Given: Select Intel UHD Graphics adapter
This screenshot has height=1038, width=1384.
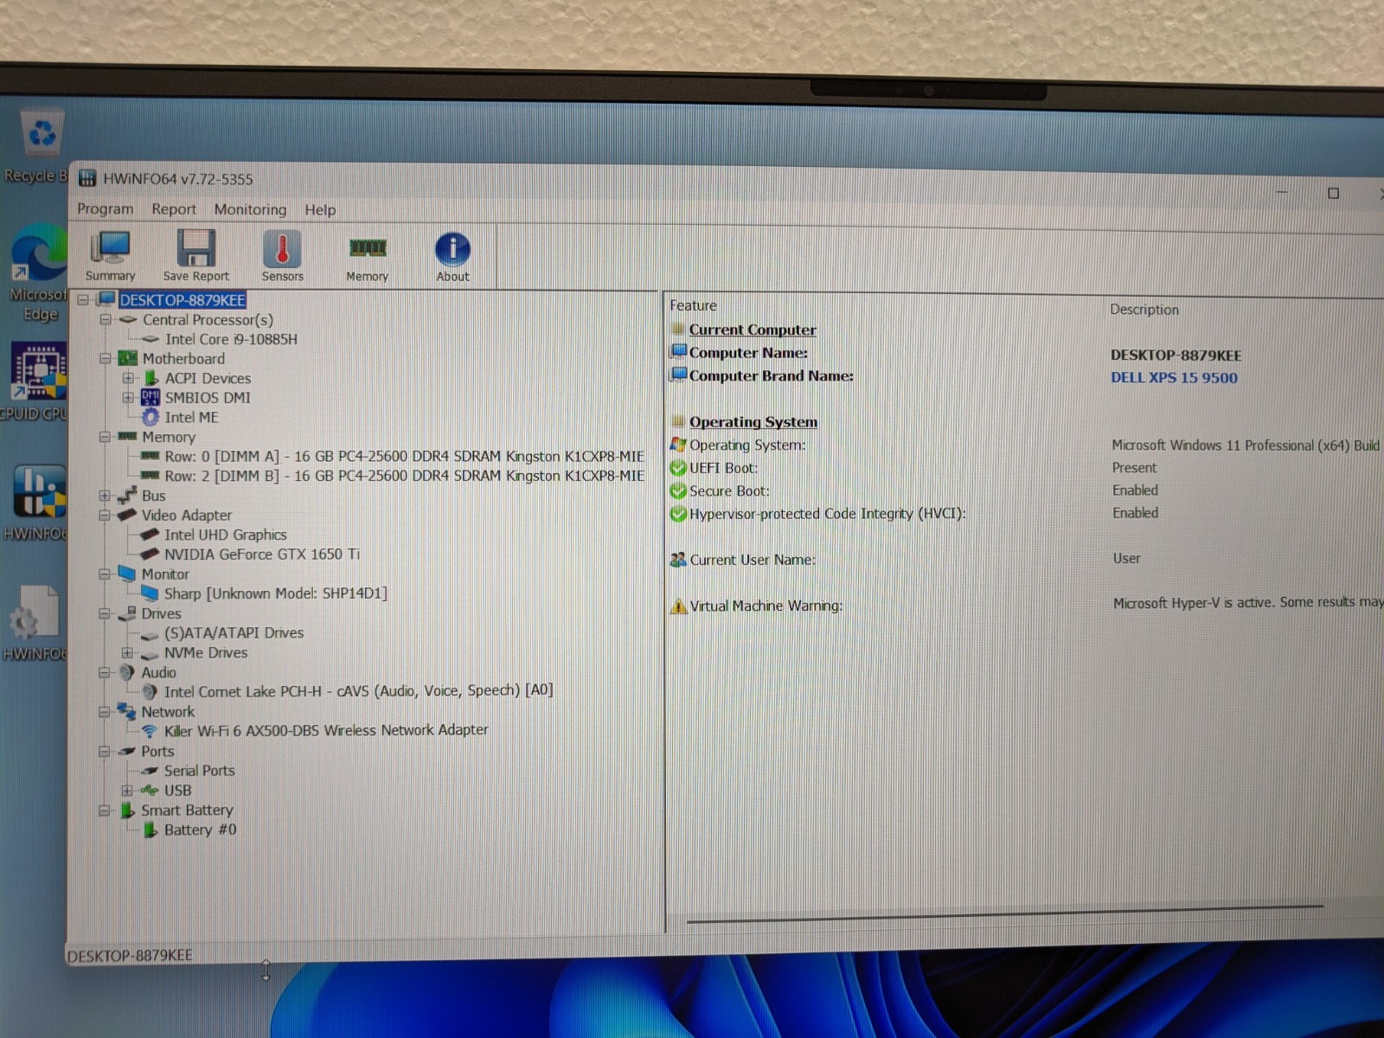Looking at the screenshot, I should (225, 535).
